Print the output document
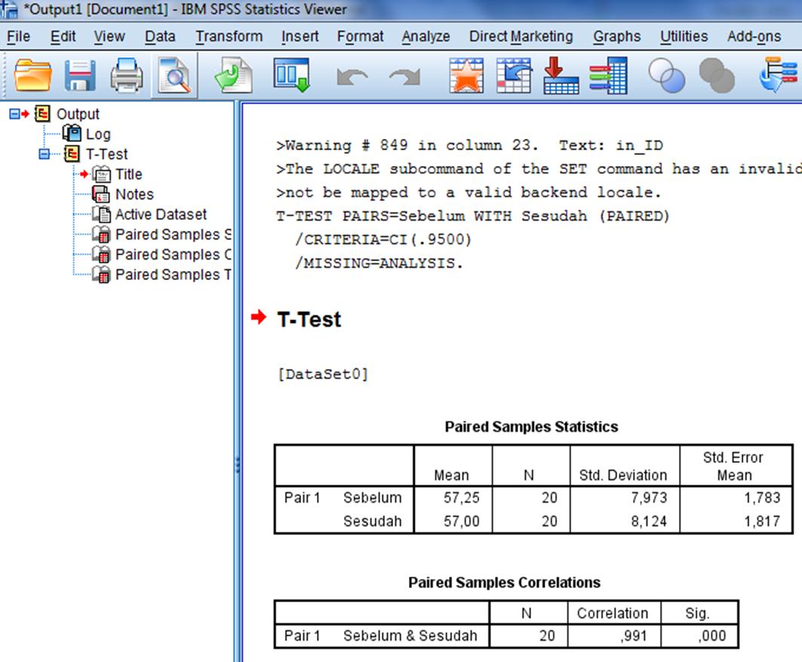This screenshot has height=662, width=802. point(127,75)
